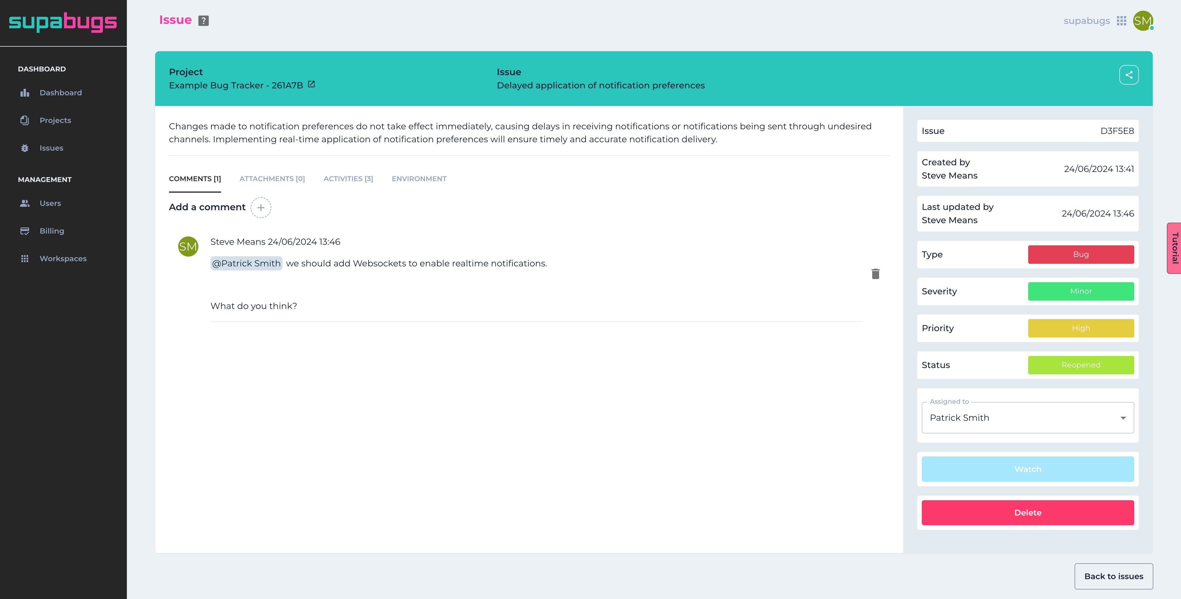Click the supabugs logo
The image size is (1181, 599).
click(63, 22)
